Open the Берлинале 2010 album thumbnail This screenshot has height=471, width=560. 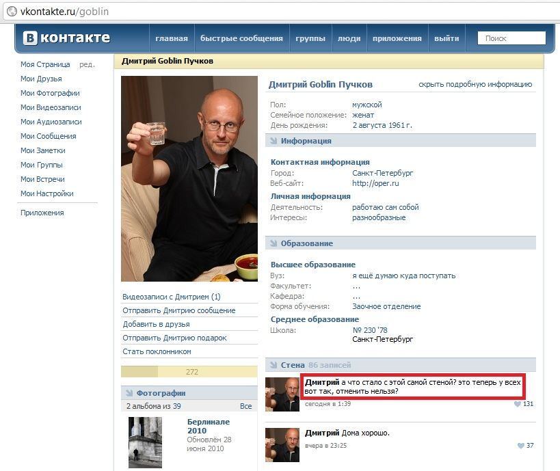(145, 442)
